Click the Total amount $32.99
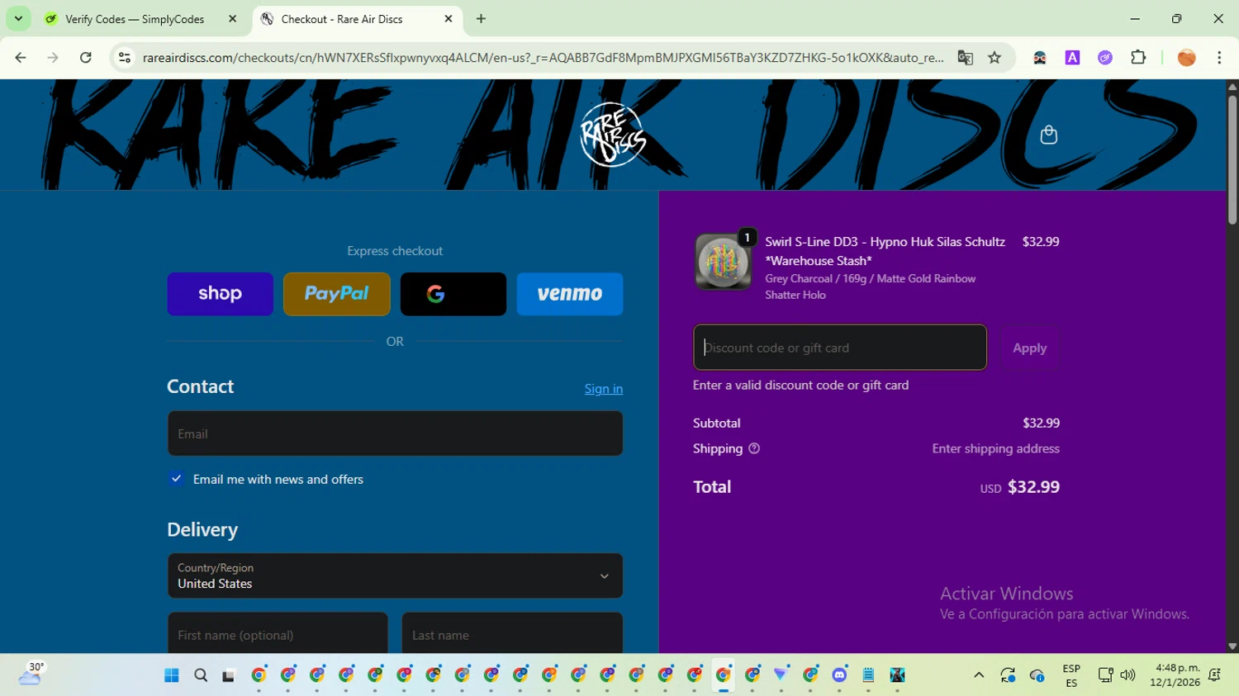This screenshot has height=696, width=1239. pyautogui.click(x=1033, y=487)
